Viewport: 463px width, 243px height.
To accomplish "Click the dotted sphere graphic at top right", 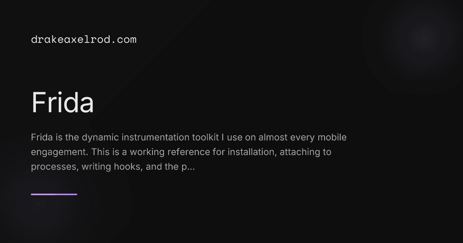I will coord(424,39).
